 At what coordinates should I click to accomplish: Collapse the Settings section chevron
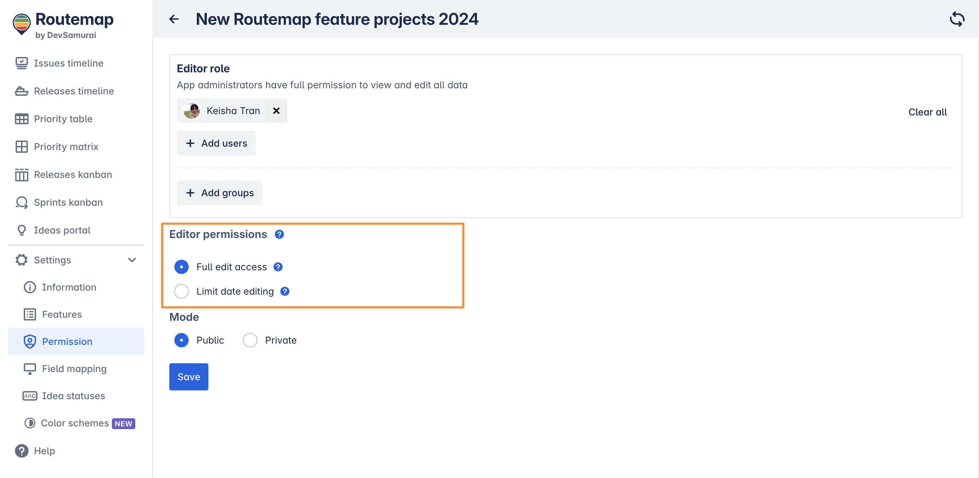pyautogui.click(x=132, y=260)
